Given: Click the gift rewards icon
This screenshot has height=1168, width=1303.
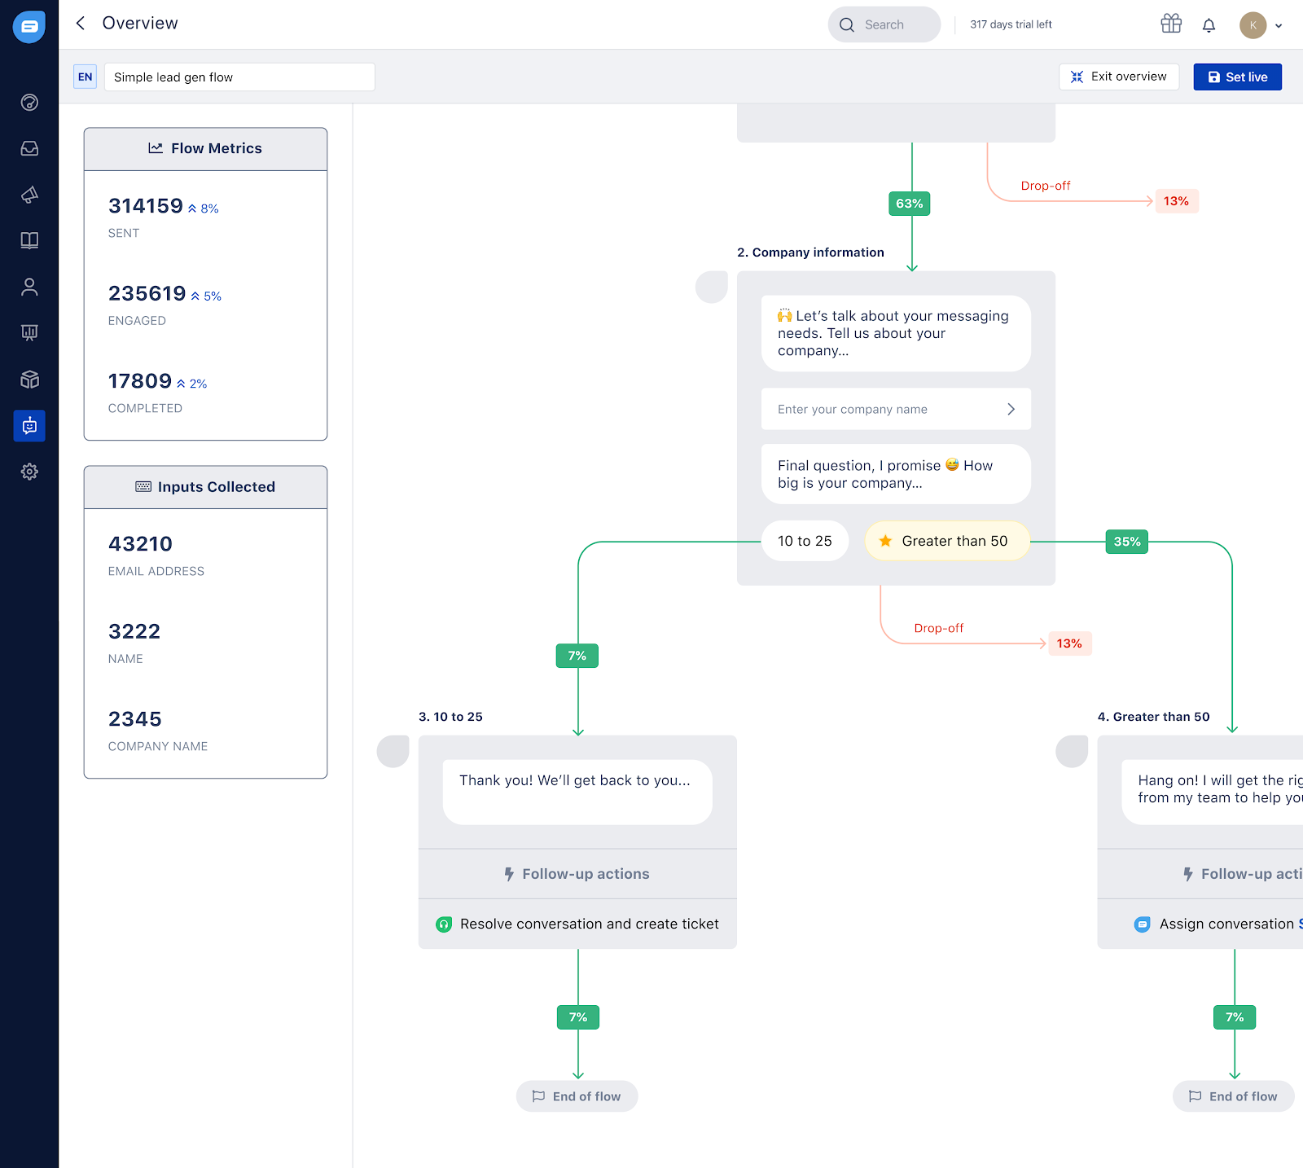Looking at the screenshot, I should point(1170,24).
